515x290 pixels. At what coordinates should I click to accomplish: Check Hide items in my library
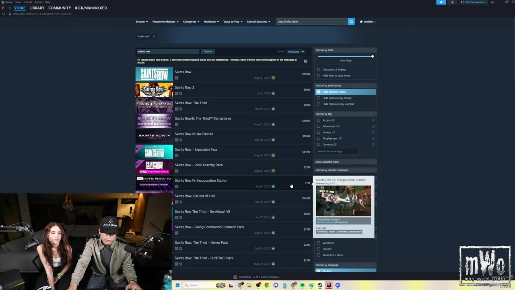(x=319, y=98)
